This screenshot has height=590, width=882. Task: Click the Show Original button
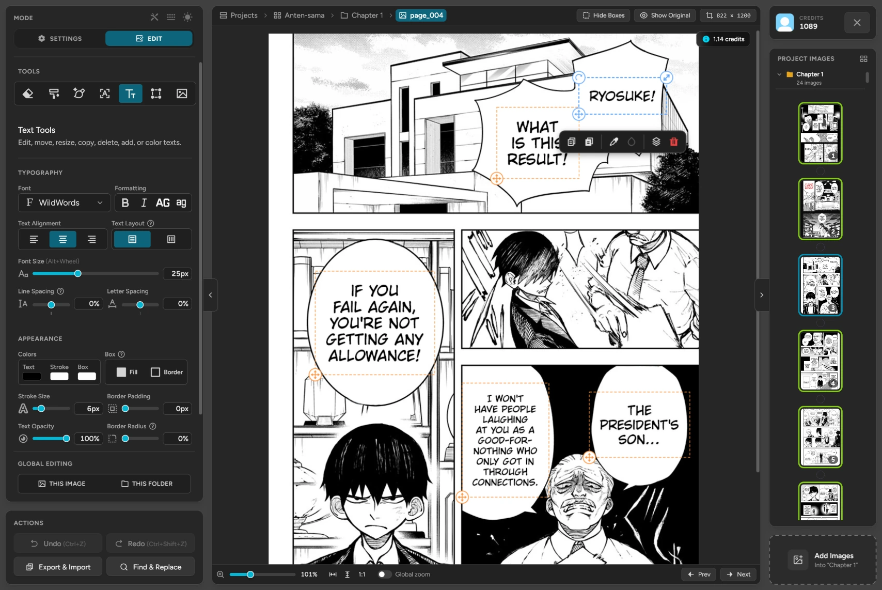point(665,15)
